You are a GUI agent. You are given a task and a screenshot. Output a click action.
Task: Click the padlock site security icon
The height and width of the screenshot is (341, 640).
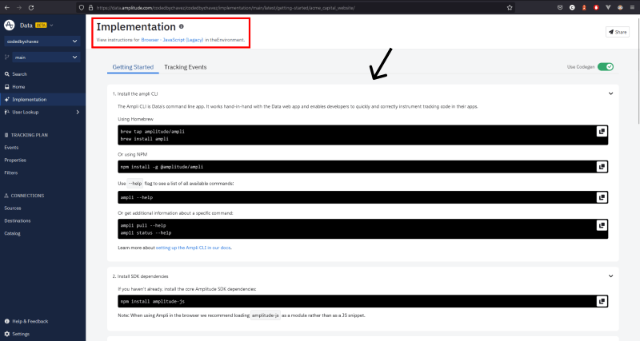[x=90, y=8]
